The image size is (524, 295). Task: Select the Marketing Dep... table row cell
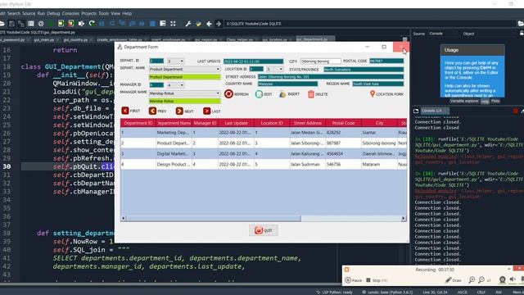coord(174,133)
